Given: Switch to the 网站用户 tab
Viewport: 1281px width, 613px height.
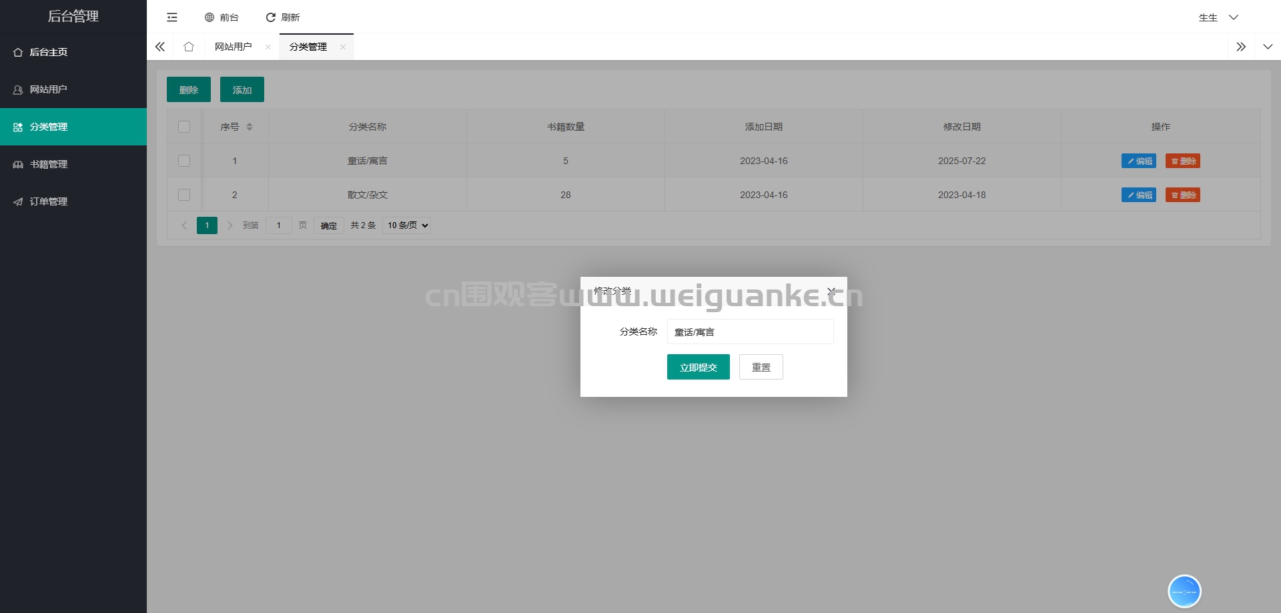Looking at the screenshot, I should [233, 47].
